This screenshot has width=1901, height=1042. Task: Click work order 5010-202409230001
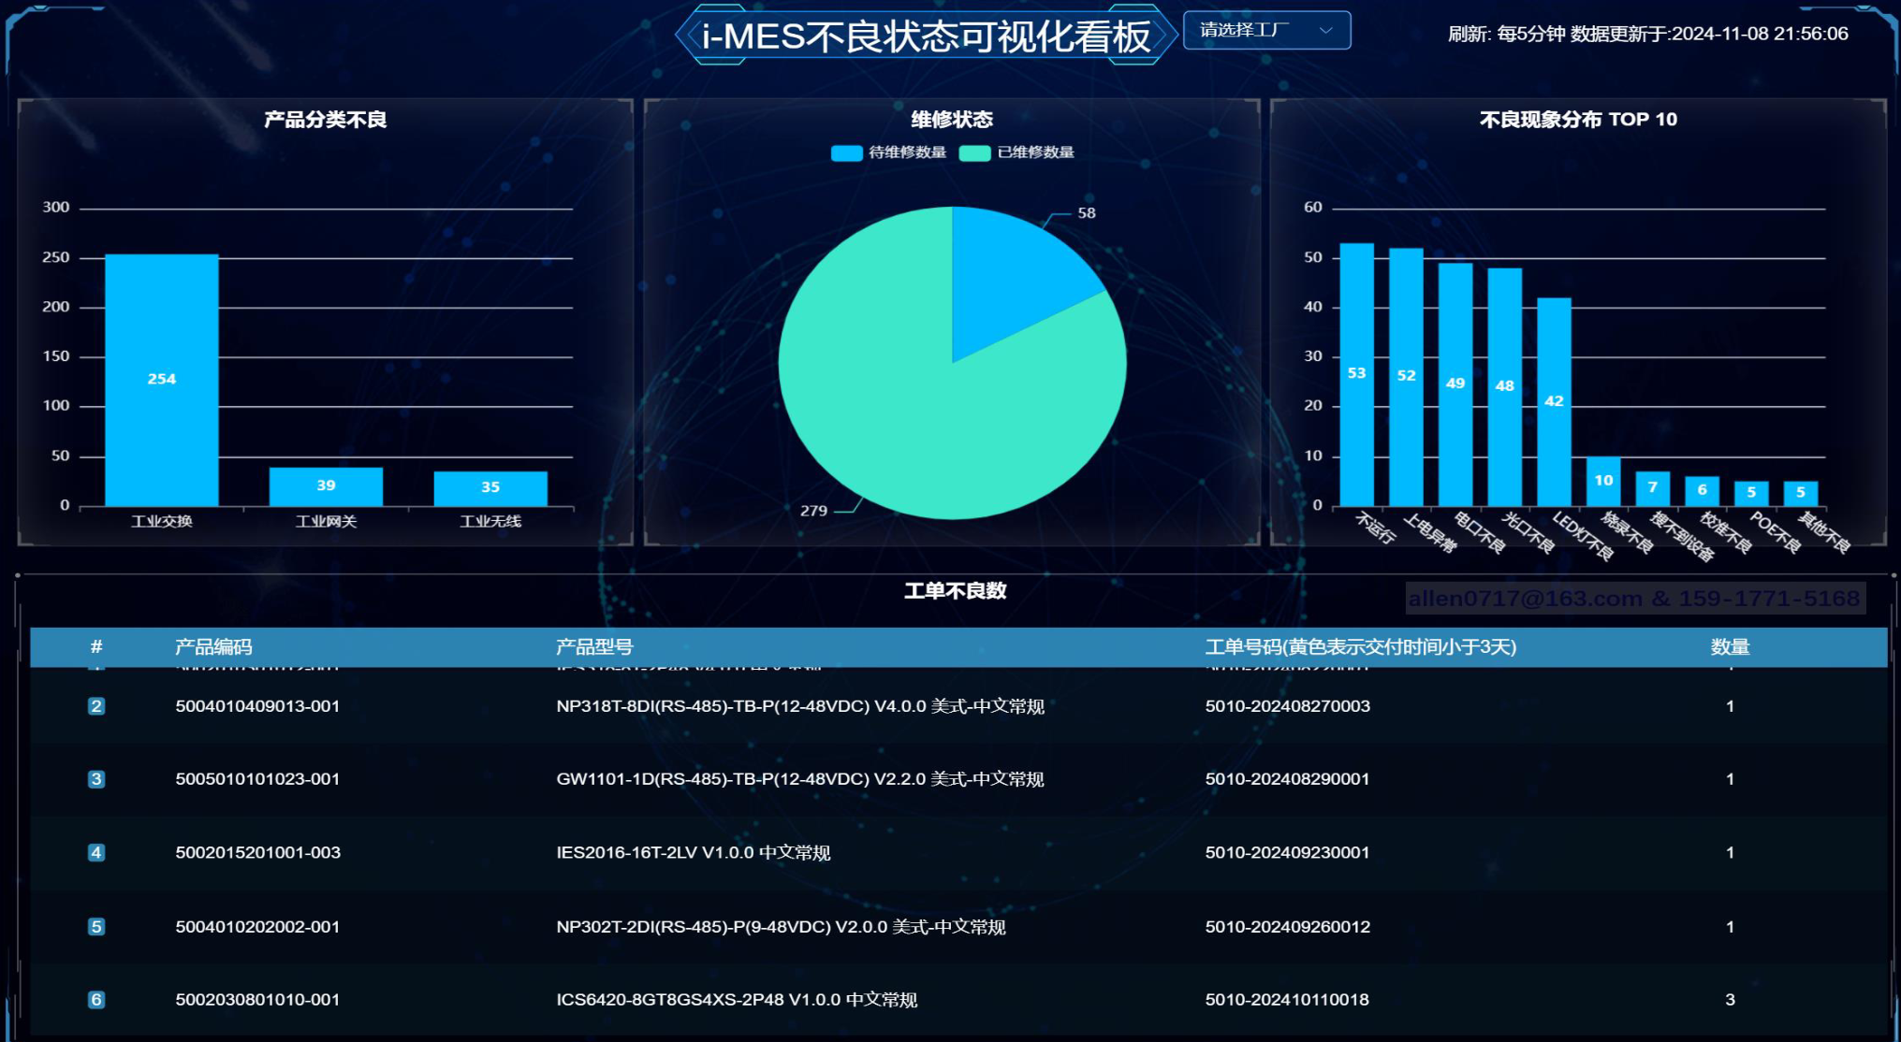point(1287,853)
